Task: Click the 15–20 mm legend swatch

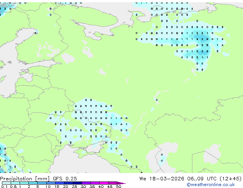Action: pos(59,183)
